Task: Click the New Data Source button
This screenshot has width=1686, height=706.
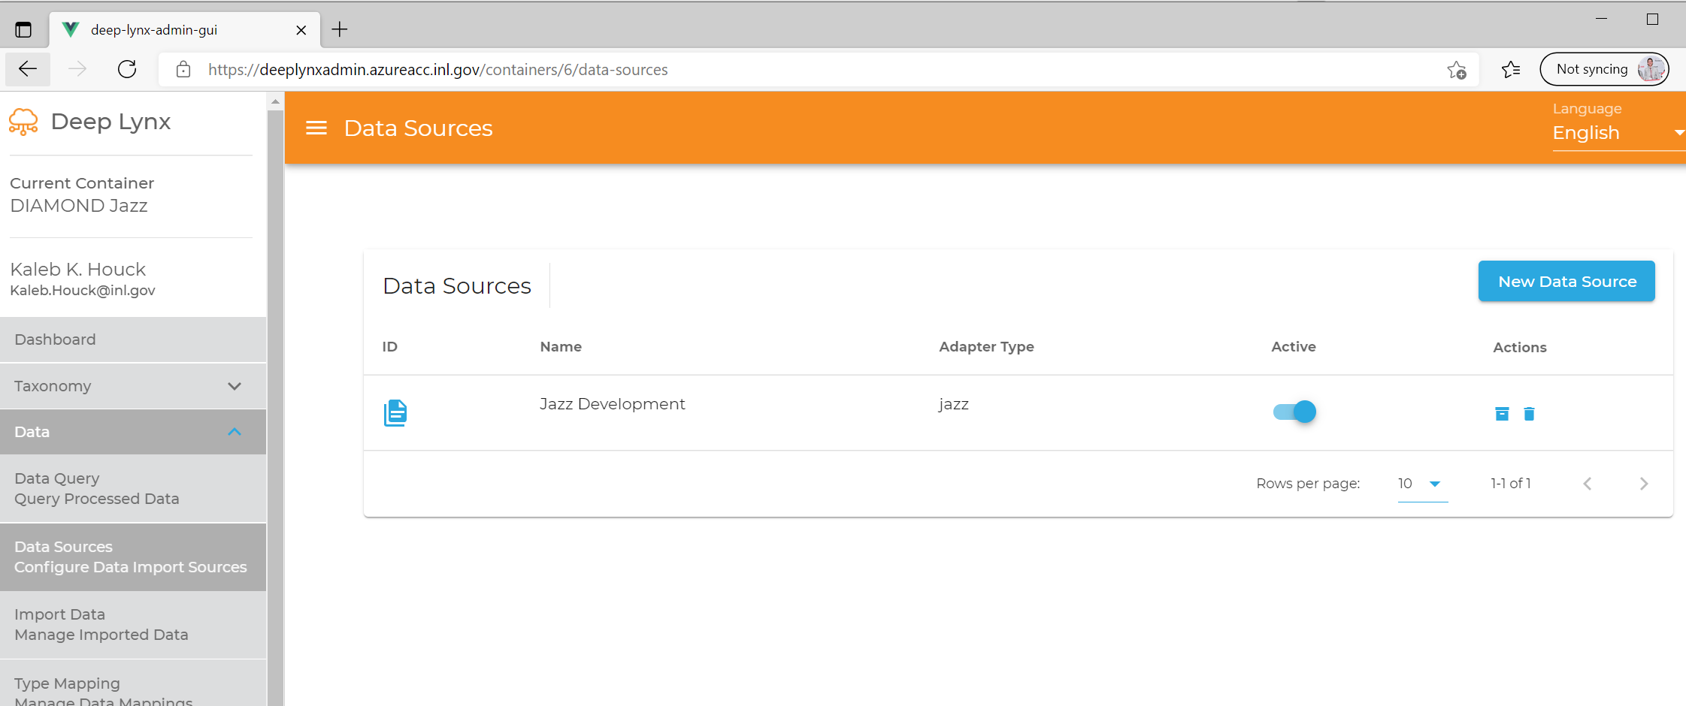Action: (1566, 282)
